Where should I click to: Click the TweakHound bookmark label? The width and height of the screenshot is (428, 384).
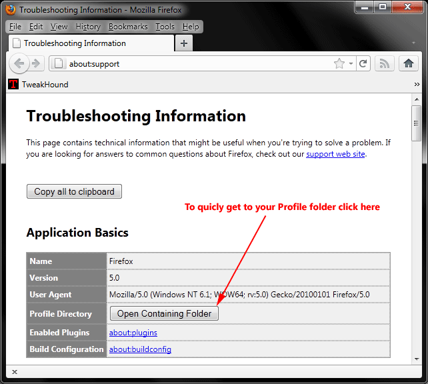click(x=45, y=84)
